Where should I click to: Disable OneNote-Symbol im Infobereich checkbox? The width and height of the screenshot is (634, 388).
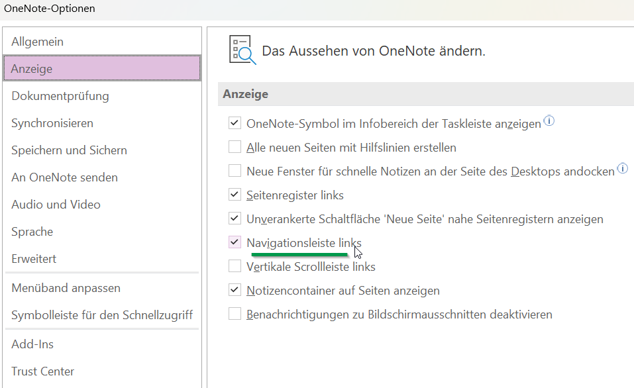(x=235, y=123)
